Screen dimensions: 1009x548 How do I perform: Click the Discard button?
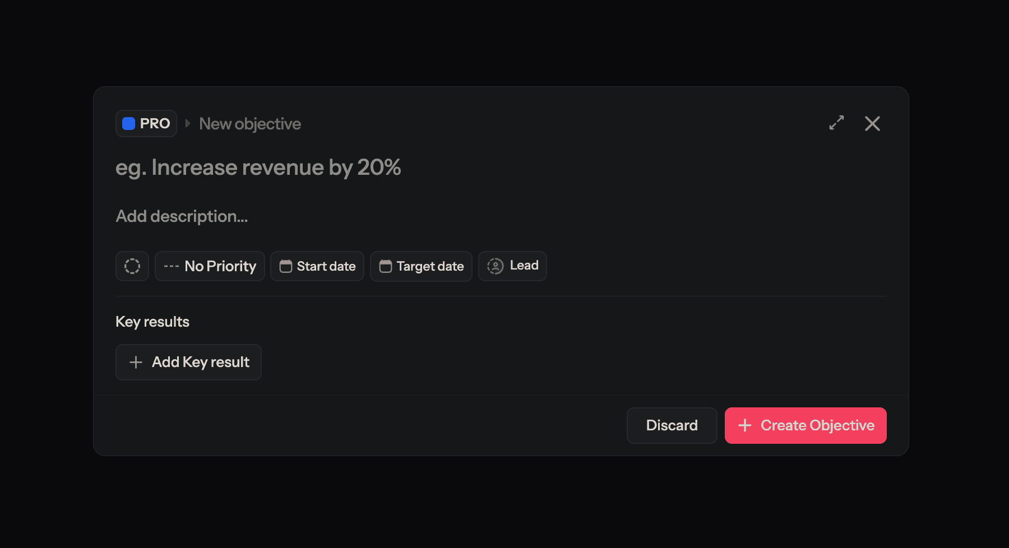tap(672, 425)
